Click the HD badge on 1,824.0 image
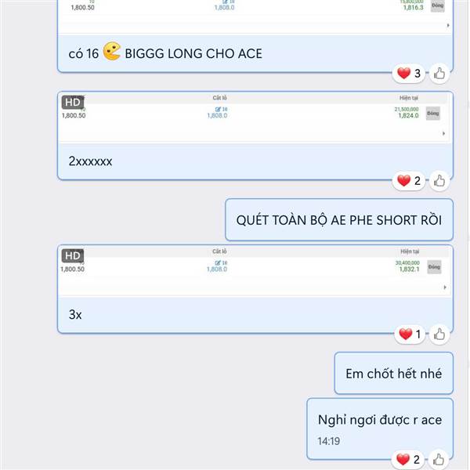The image size is (470, 470). click(73, 102)
